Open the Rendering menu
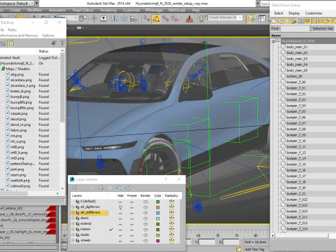The width and height of the screenshot is (336, 252). pos(108,10)
